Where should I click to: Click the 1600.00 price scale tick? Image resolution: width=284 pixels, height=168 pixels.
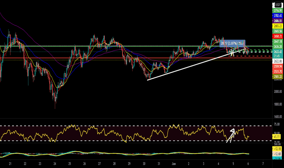[x=278, y=117]
